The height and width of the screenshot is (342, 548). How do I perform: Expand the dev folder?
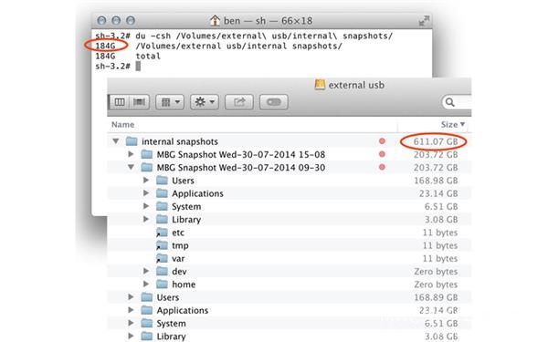pos(146,271)
